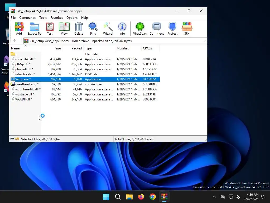The image size is (270, 203).
Task: Click the 'XLSX File' type cell
Action: click(91, 74)
